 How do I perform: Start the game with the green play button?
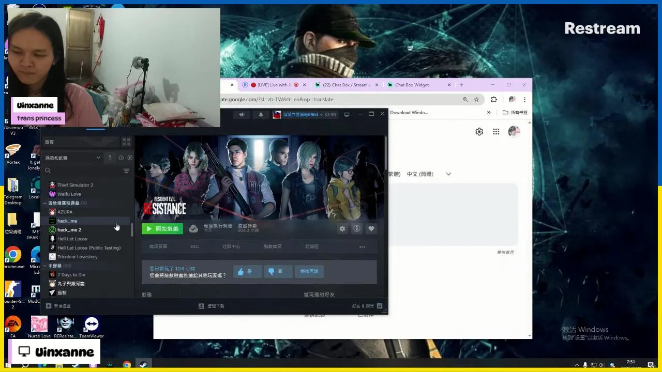pos(162,228)
